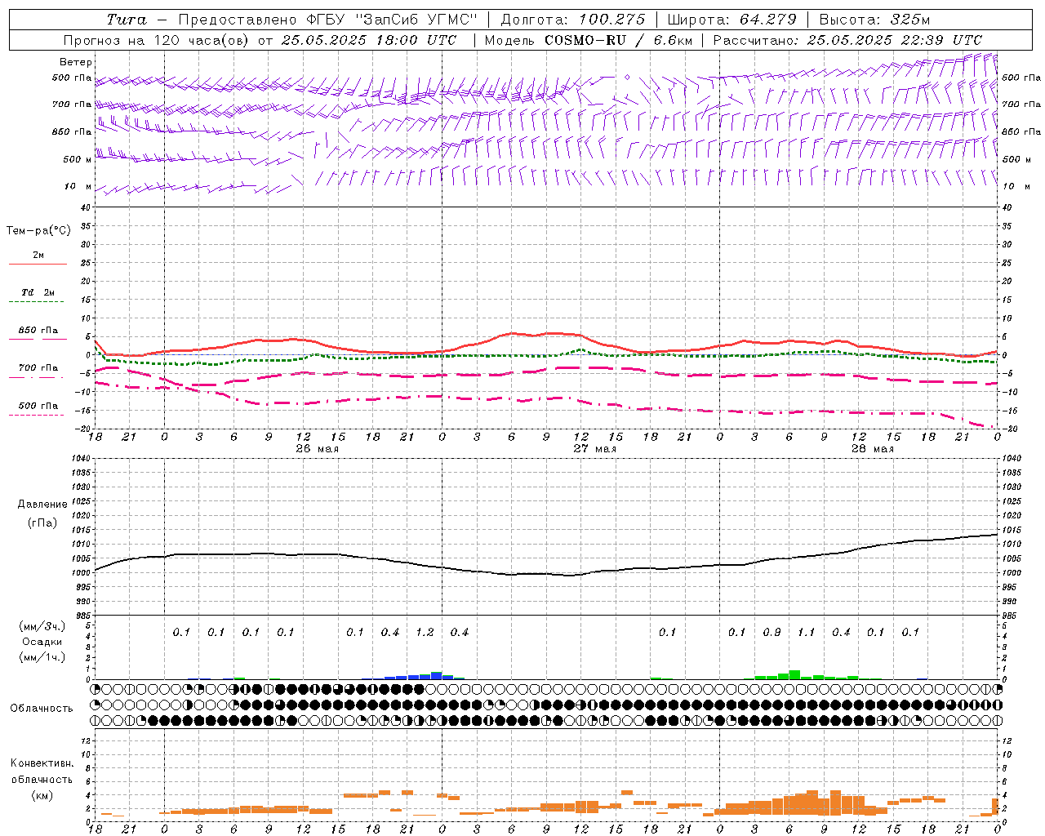Click the station name "Tura" in header
Viewport: 1045px width, 836px height.
127,20
